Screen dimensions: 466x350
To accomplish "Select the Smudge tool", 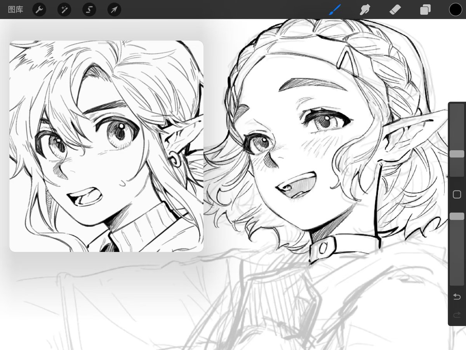I will coord(365,9).
